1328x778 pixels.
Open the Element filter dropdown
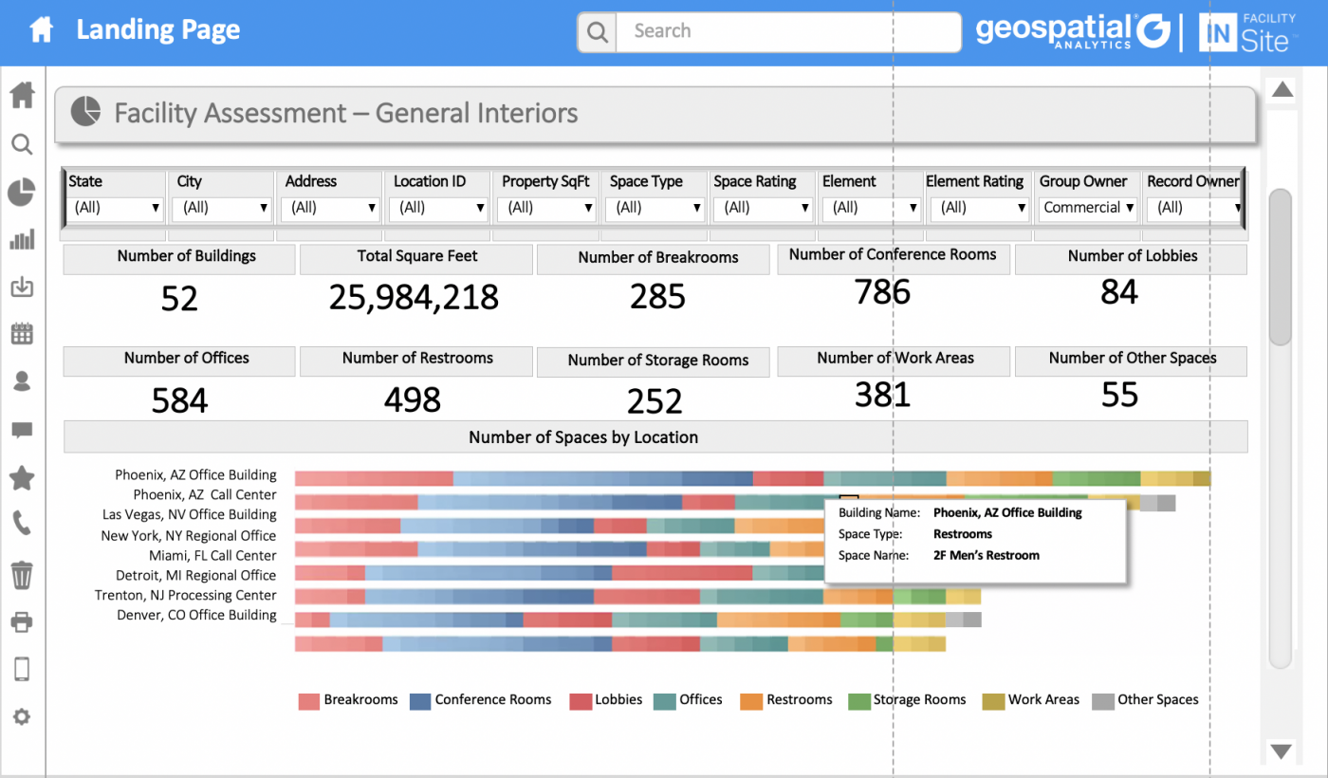871,208
